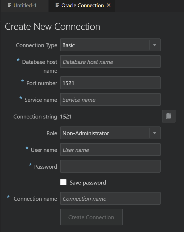184x232 pixels.
Task: Click the User name input field
Action: point(110,150)
